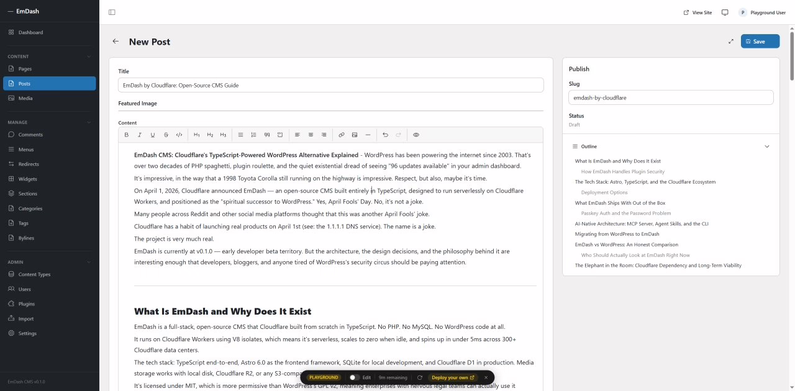Open Menus in the sidebar
Viewport: 795px width, 391px height.
pyautogui.click(x=50, y=150)
